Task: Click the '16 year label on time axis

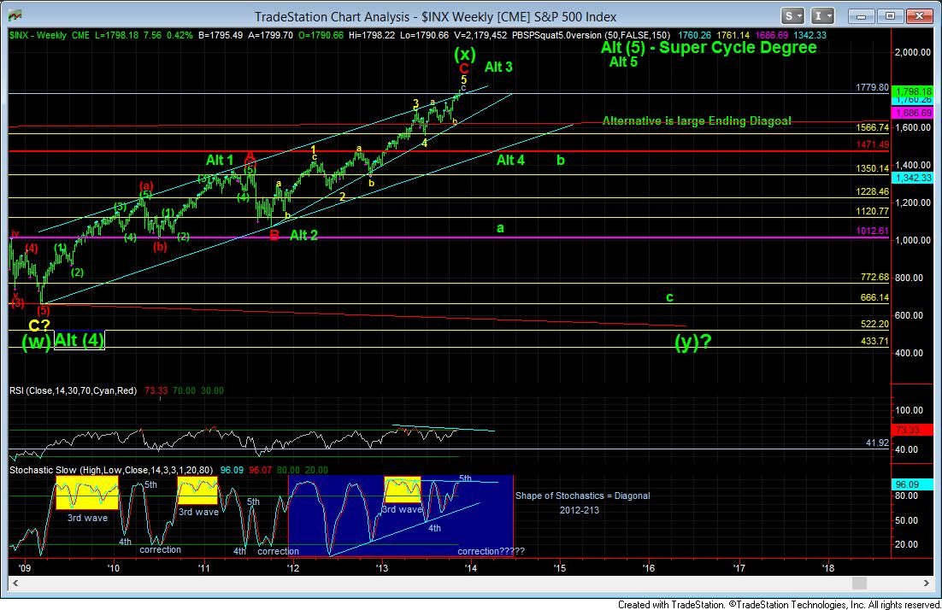Action: click(x=649, y=567)
